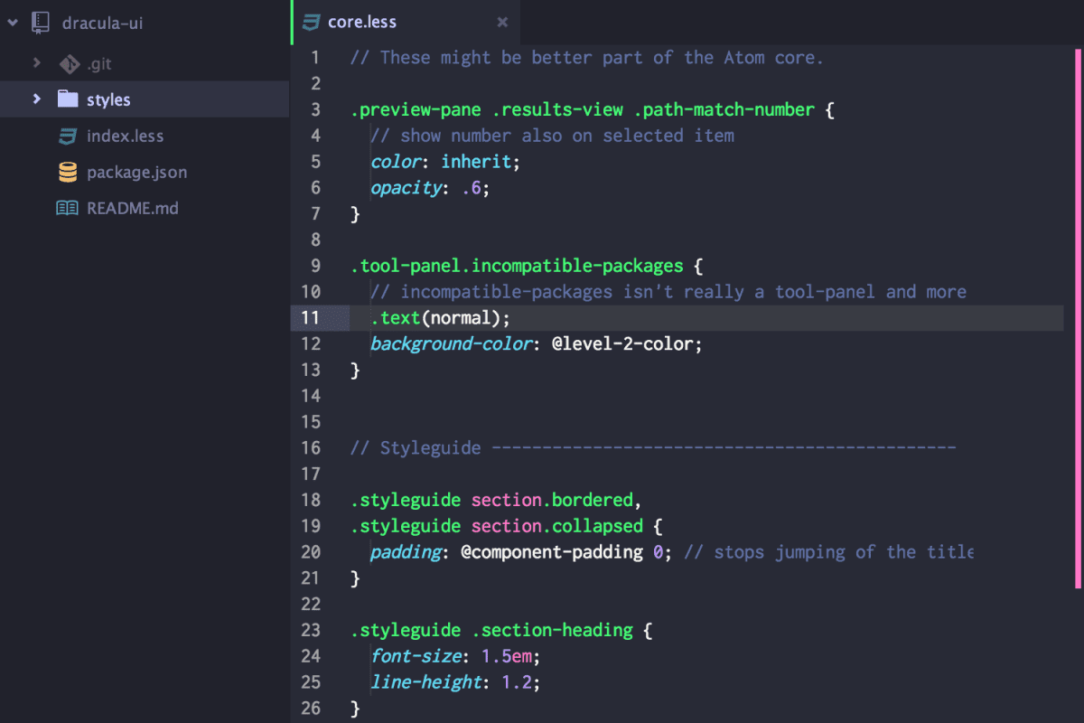Open index.less from the sidebar
Image resolution: width=1084 pixels, height=723 pixels.
(x=126, y=136)
